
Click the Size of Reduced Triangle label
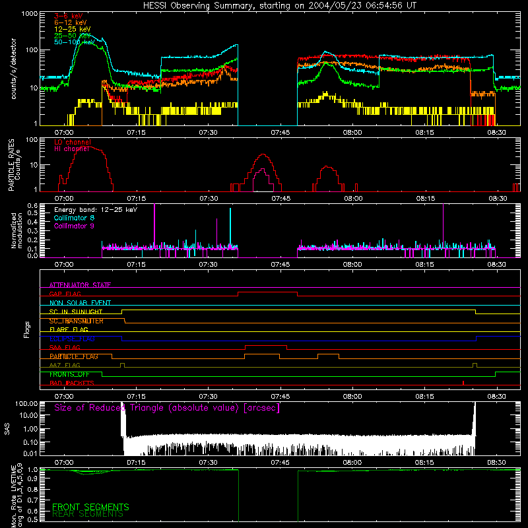coord(167,408)
